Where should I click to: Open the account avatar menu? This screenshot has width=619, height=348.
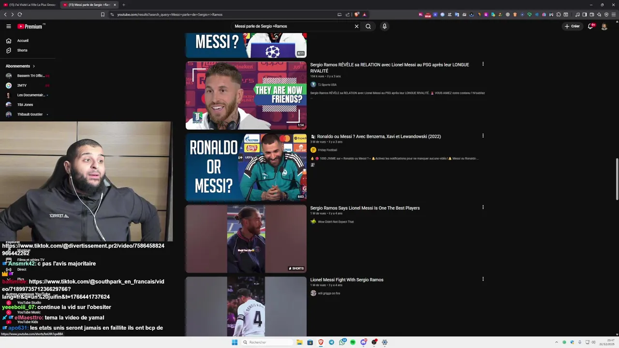pos(604,27)
